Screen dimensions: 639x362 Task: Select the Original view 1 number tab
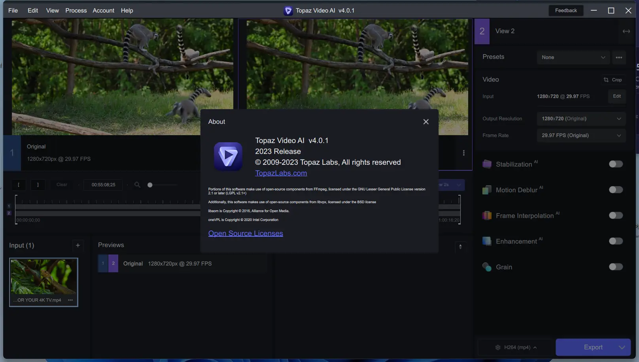click(12, 153)
